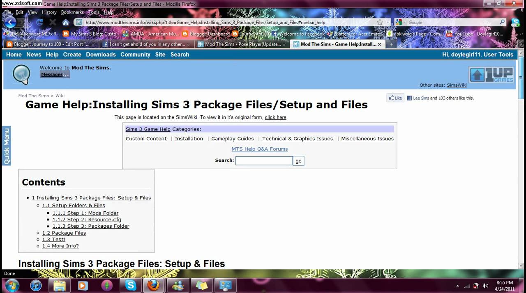Open the URL history dropdown arrow
This screenshot has width=526, height=293.
point(388,23)
